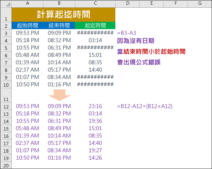Click cell C14 showing 19:36

click(x=95, y=121)
